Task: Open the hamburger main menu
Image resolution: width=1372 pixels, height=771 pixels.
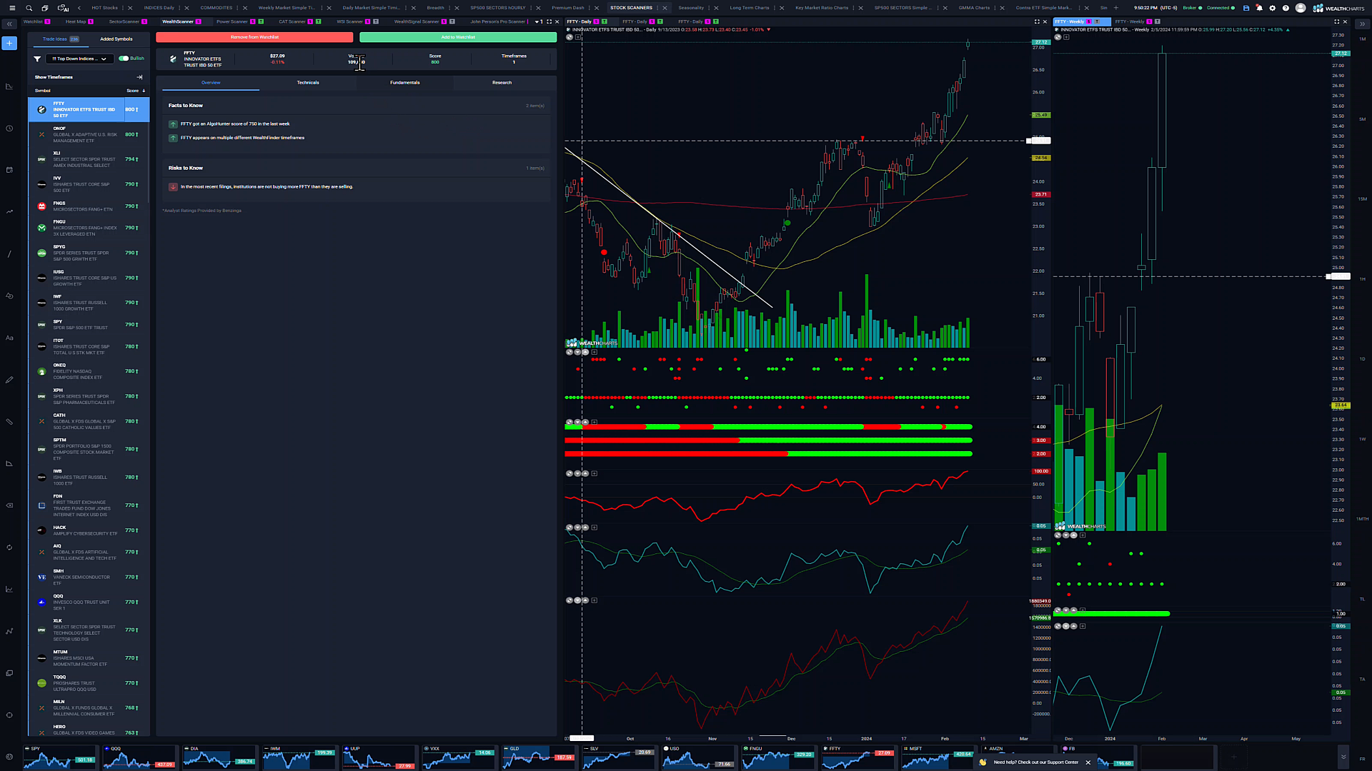Action: pos(11,8)
